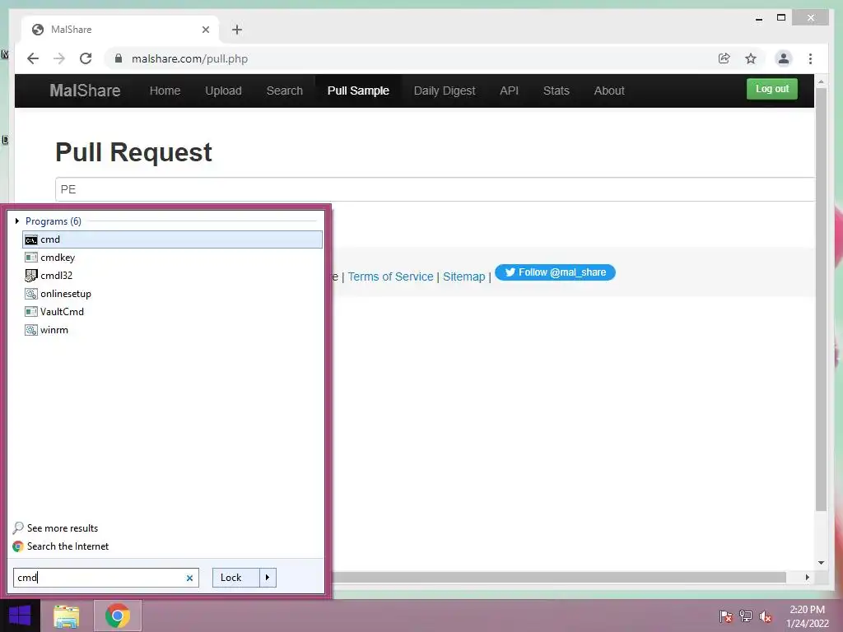The height and width of the screenshot is (632, 843).
Task: Open Terms of Service link
Action: click(x=390, y=276)
